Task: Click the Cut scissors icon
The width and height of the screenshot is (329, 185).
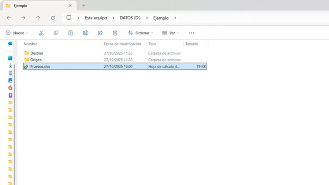Action: tap(41, 33)
